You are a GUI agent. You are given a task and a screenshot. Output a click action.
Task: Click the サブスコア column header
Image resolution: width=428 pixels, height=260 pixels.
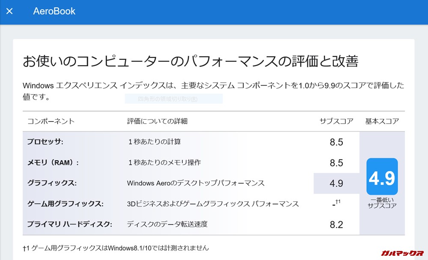pos(336,121)
